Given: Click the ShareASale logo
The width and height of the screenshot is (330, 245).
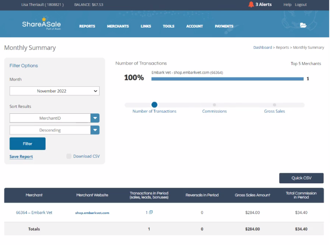Looking at the screenshot, I should [41, 24].
